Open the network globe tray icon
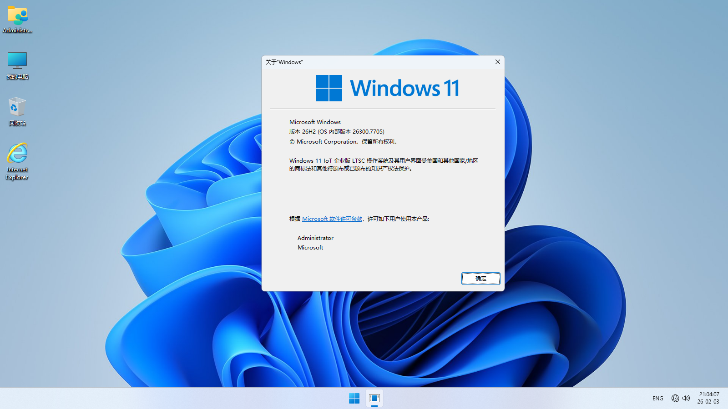The image size is (728, 409). pyautogui.click(x=675, y=398)
